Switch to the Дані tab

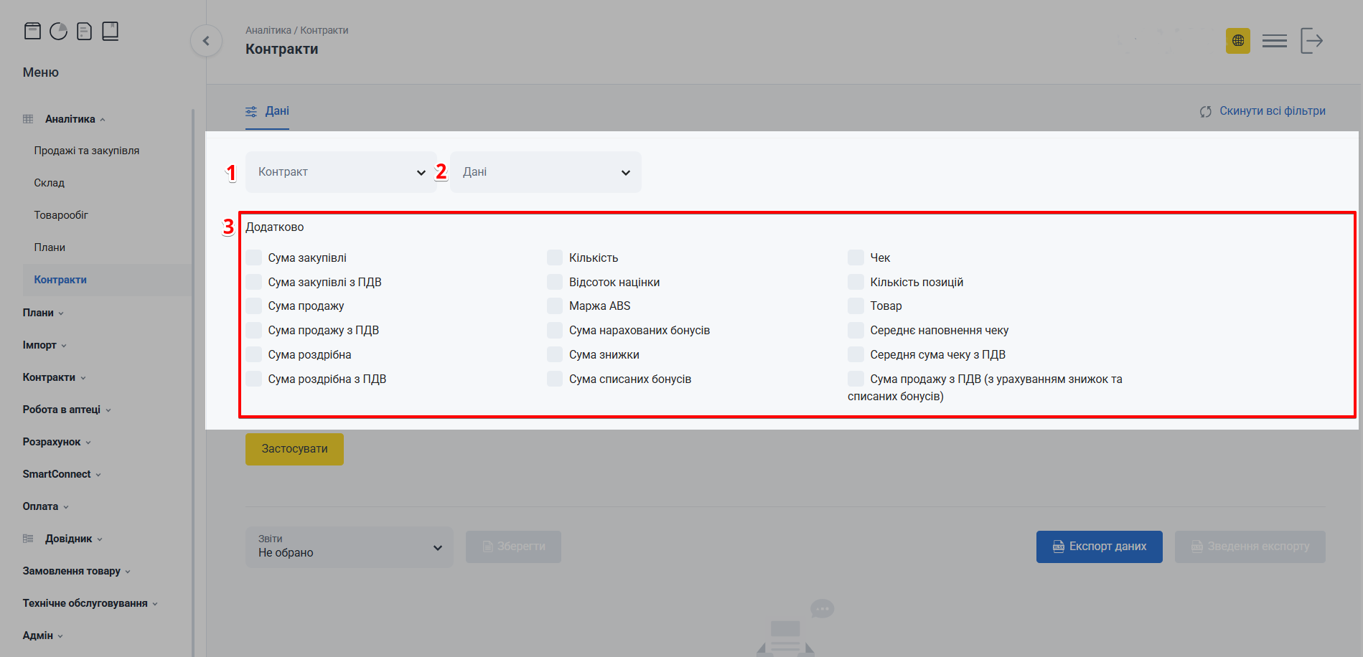click(x=268, y=111)
